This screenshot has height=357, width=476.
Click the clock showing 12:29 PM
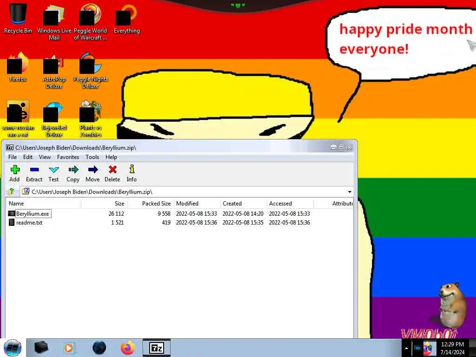(452, 348)
